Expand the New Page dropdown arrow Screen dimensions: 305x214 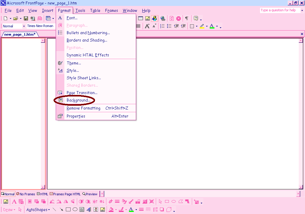tap(10, 19)
